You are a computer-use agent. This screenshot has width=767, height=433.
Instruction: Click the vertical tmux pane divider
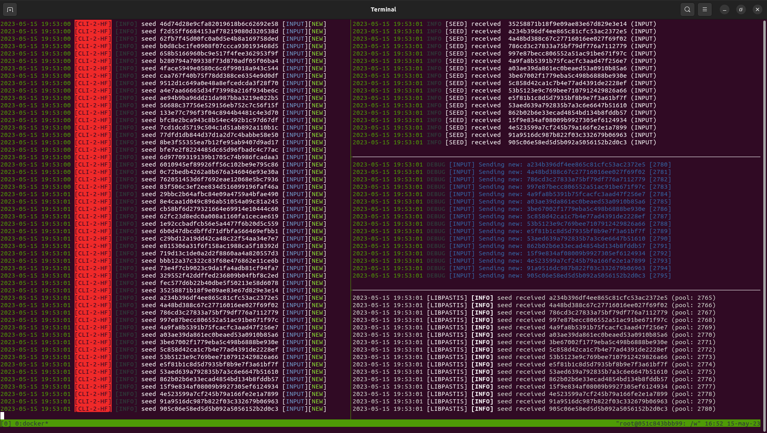[x=351, y=219]
